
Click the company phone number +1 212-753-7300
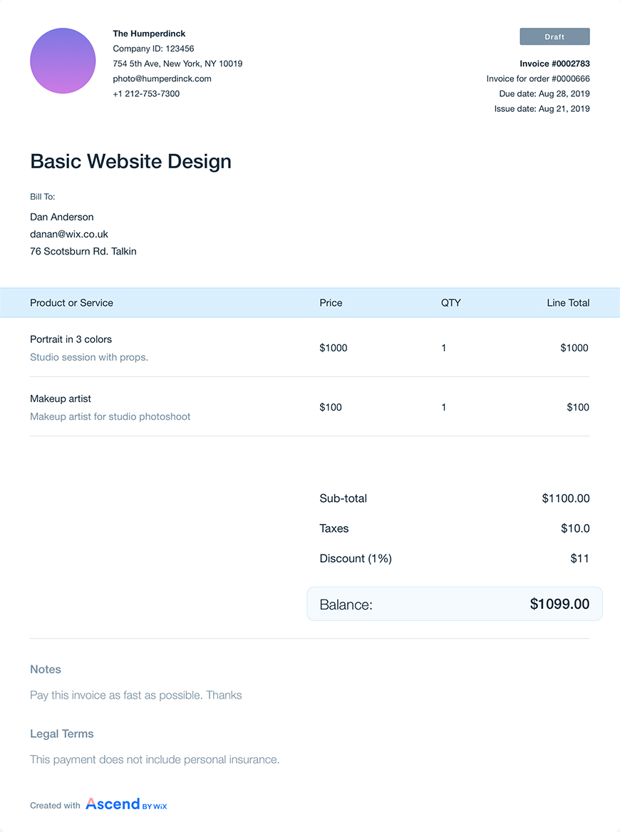click(x=146, y=94)
